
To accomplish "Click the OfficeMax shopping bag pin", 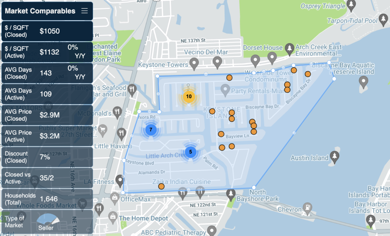I will 115,198.
